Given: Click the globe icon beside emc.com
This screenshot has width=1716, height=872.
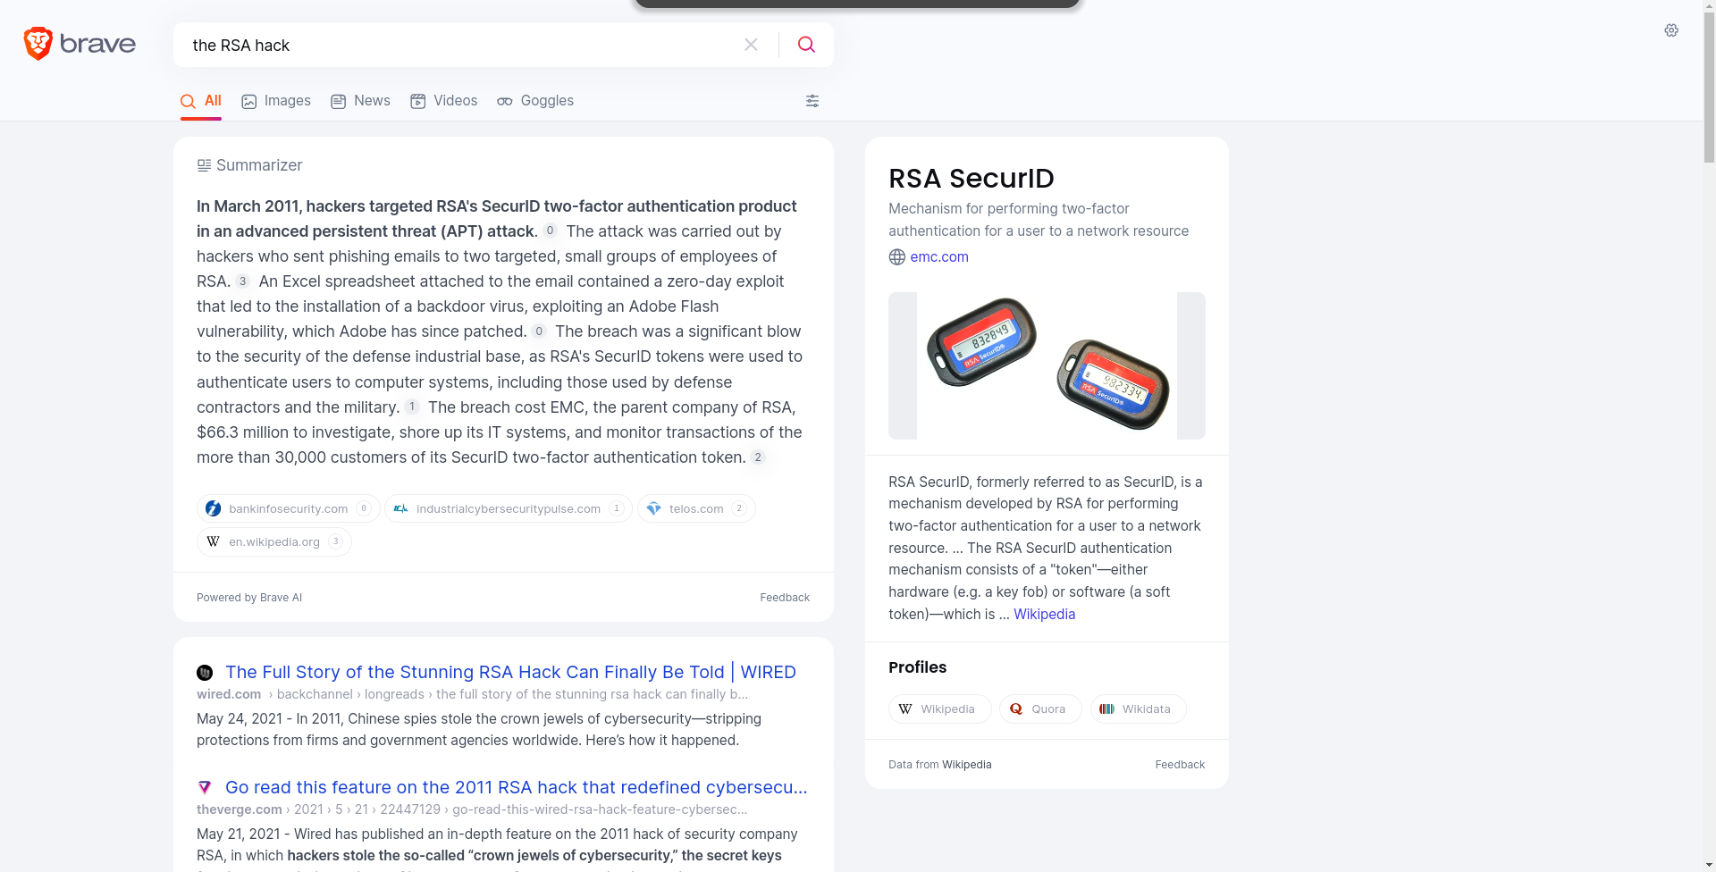Looking at the screenshot, I should (897, 257).
